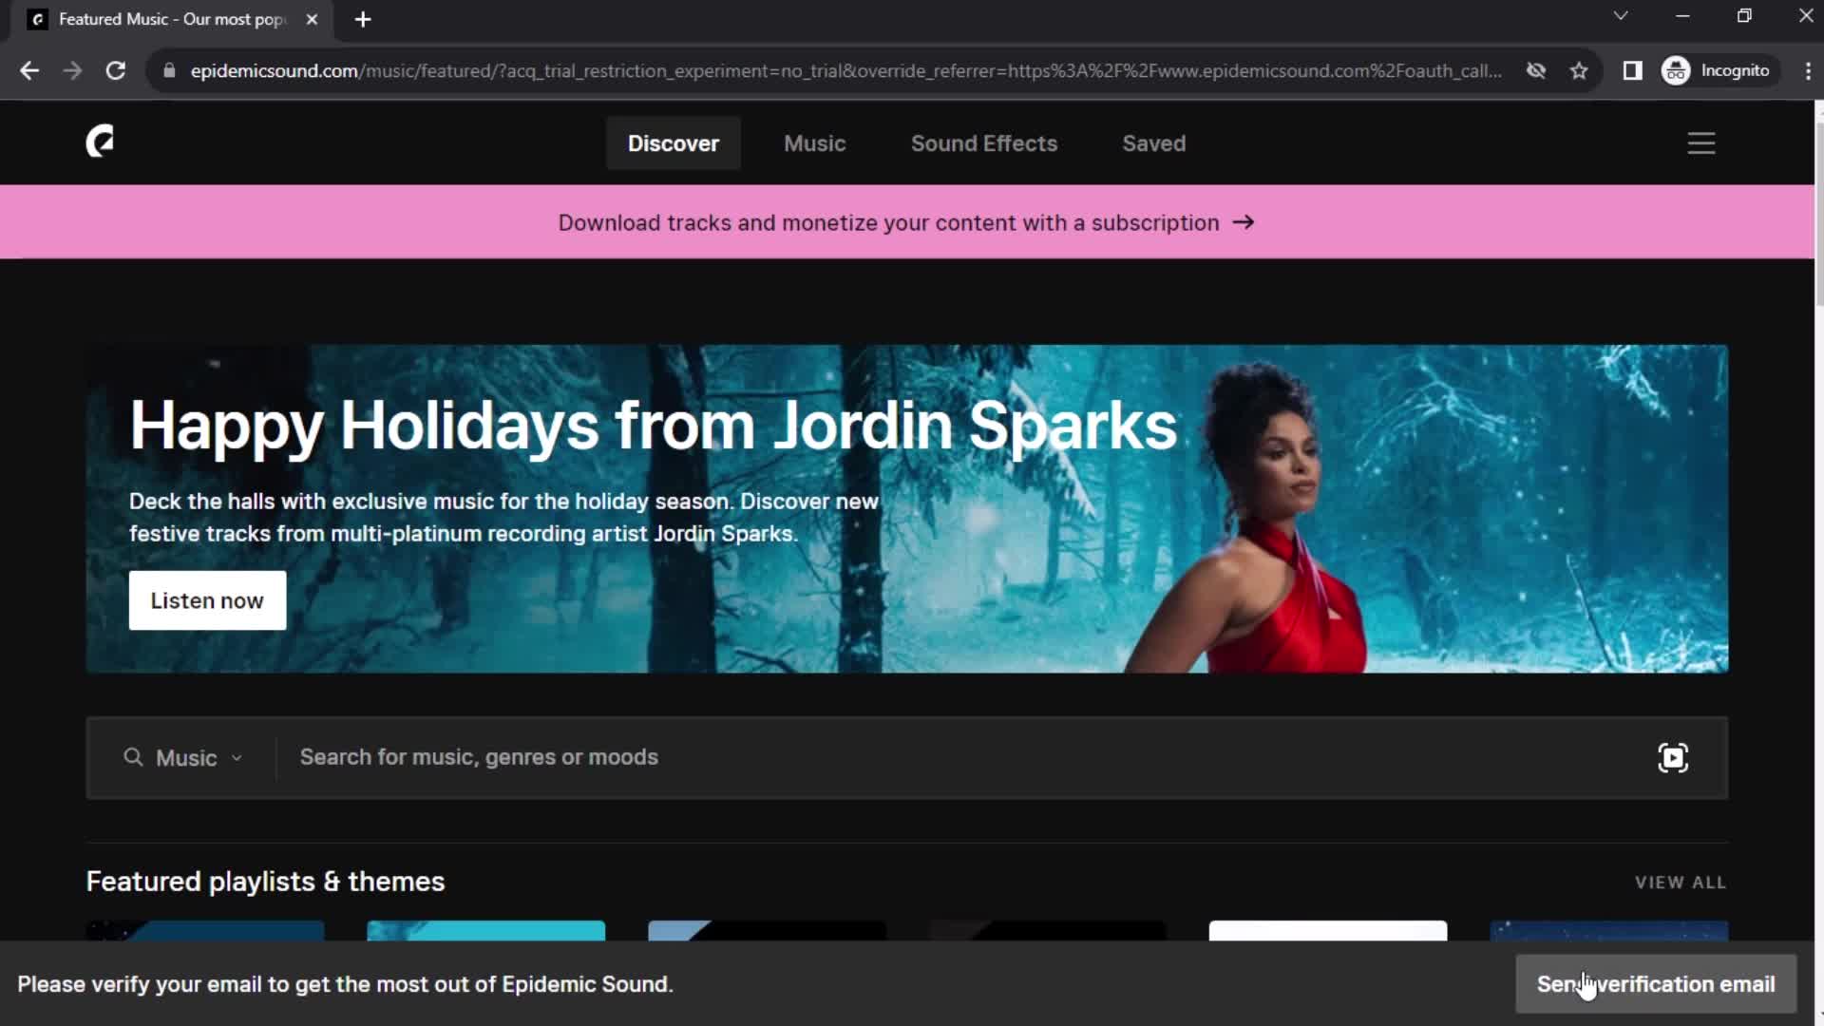The image size is (1824, 1026).
Task: Click the third-party cookies blocked eye icon
Action: [x=1535, y=71]
